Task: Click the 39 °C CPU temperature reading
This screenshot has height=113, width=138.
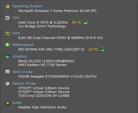Action: click(77, 22)
